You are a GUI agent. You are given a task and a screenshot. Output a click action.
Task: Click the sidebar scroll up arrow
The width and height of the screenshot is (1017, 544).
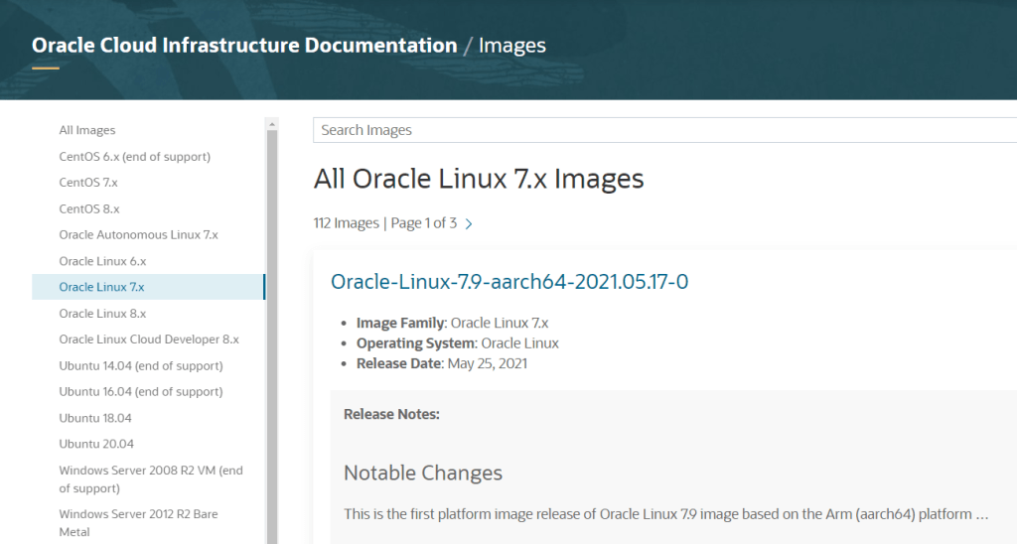tap(271, 124)
